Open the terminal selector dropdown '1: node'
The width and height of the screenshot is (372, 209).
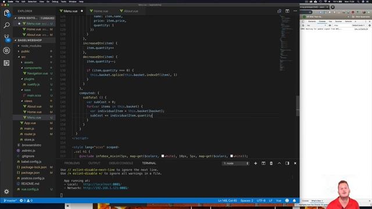pyautogui.click(x=236, y=163)
